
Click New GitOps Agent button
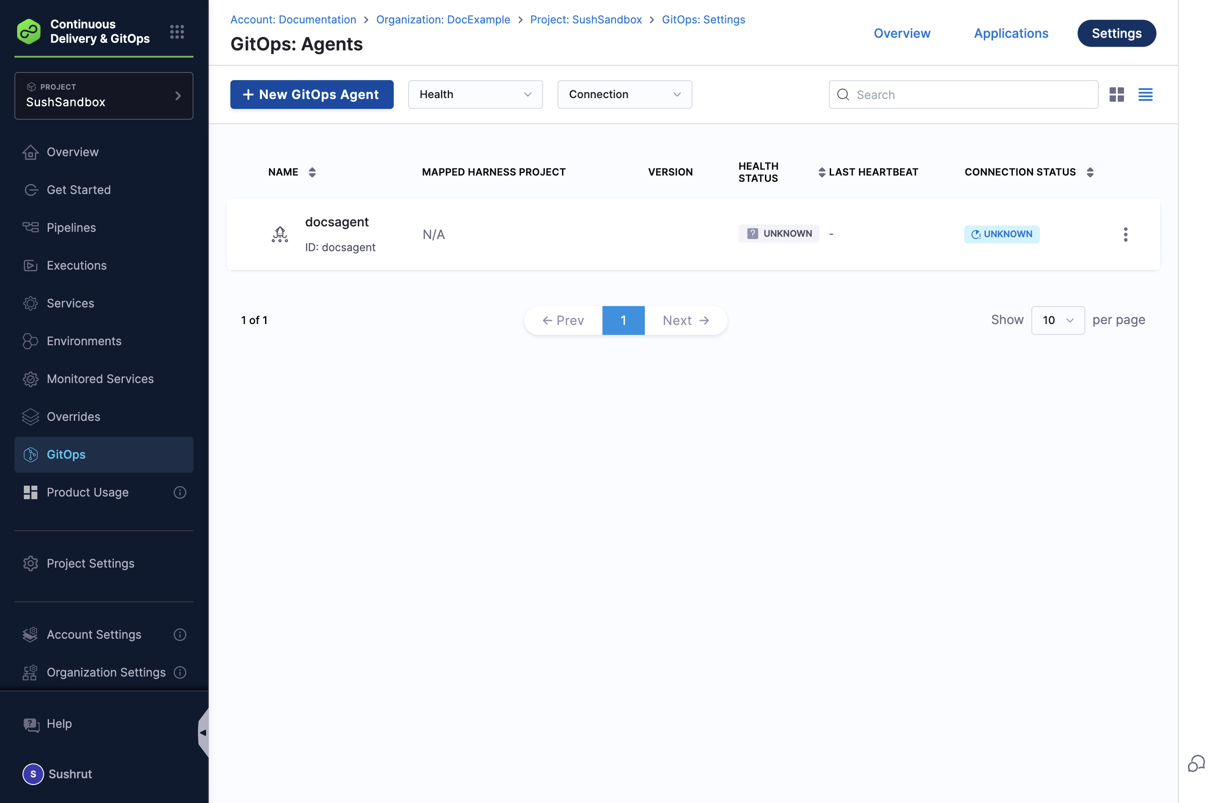pos(312,95)
